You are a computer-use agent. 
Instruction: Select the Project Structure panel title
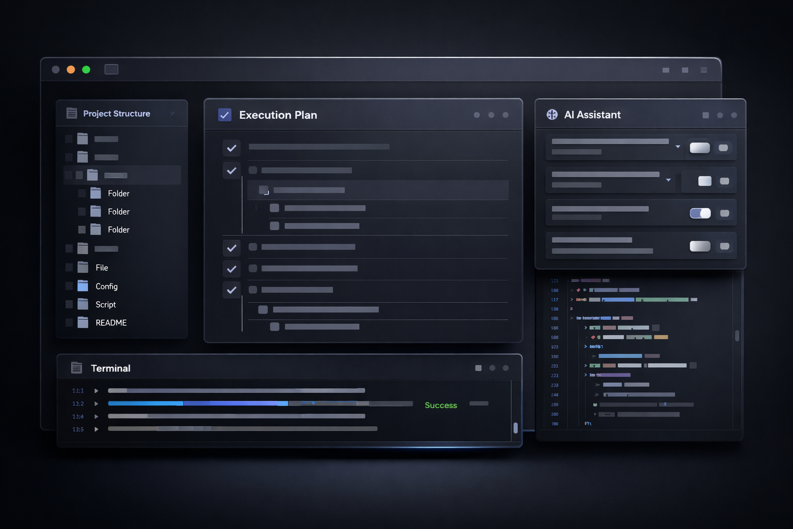[117, 114]
